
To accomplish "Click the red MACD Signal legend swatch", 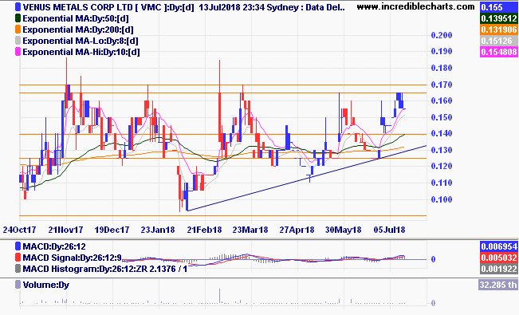I will 18,258.
